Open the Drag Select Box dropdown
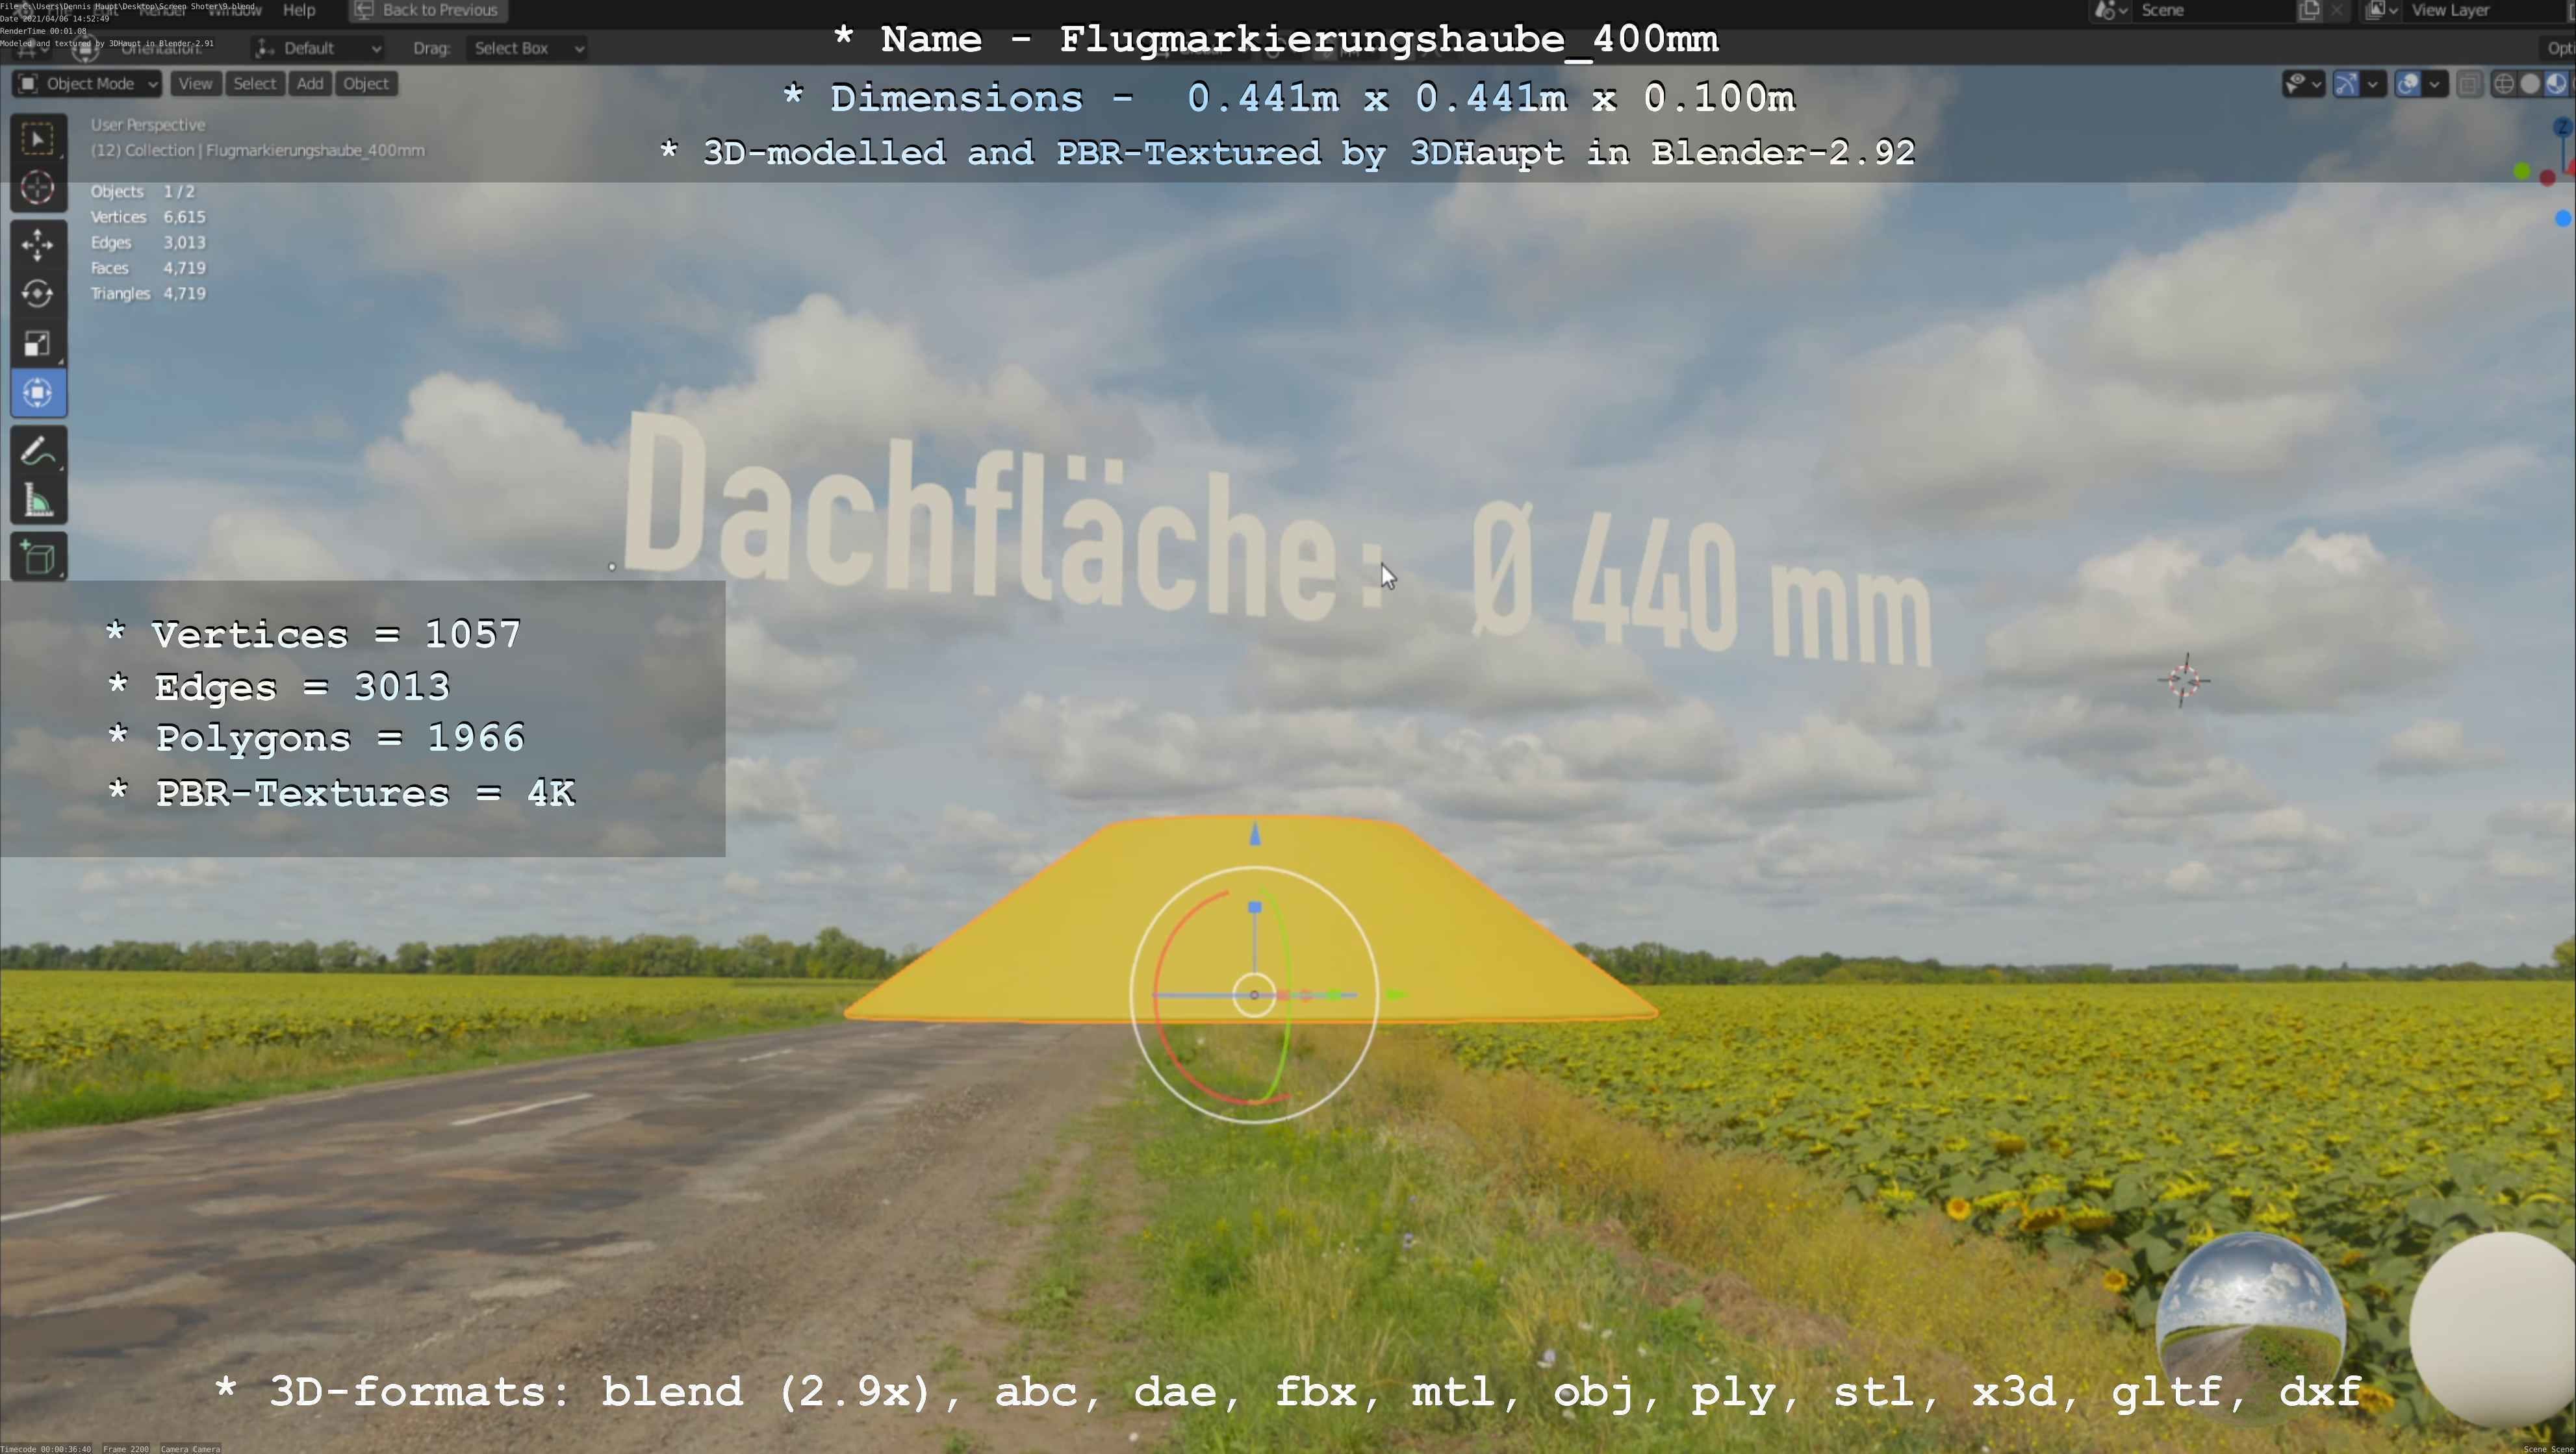The height and width of the screenshot is (1454, 2576). [527, 48]
